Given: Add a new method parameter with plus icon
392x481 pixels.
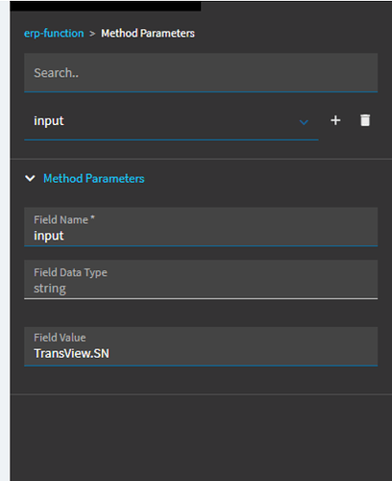Looking at the screenshot, I should [335, 120].
